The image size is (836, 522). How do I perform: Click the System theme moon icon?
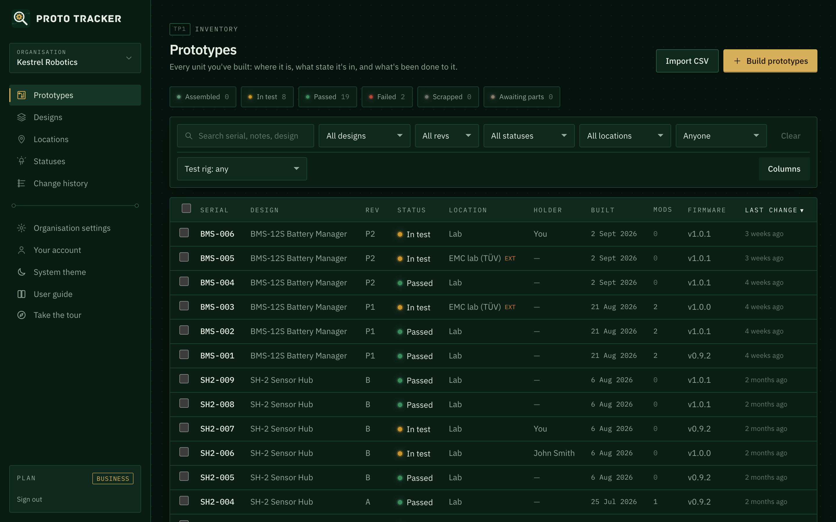[x=21, y=272]
